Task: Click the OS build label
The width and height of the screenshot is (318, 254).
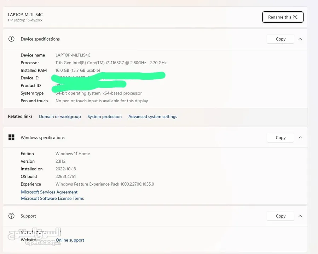Action: click(29, 176)
